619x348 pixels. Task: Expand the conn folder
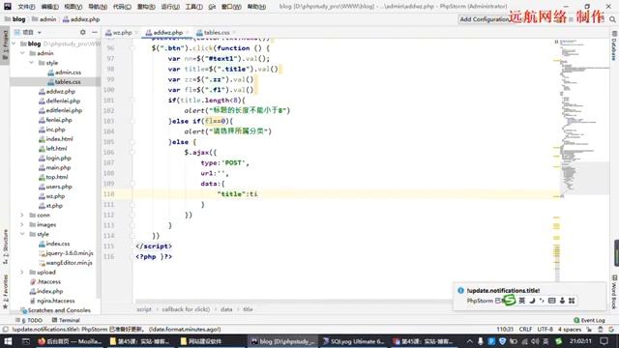(x=22, y=215)
